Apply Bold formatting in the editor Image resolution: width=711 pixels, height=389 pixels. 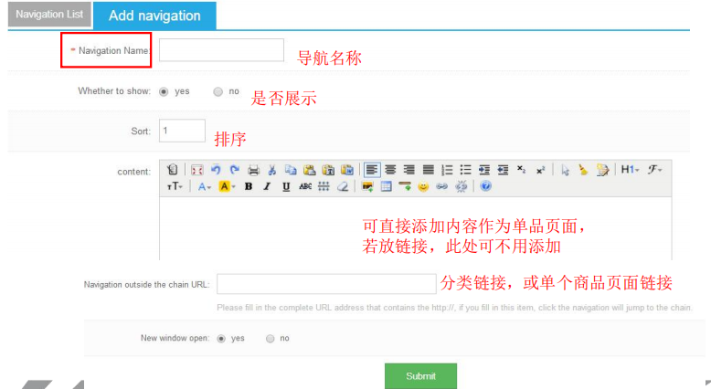[248, 186]
